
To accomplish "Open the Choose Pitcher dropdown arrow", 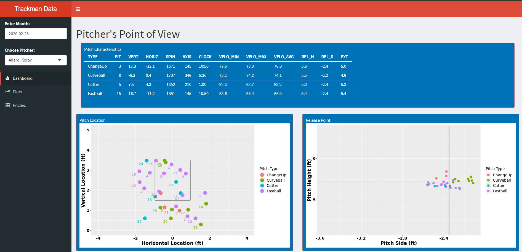I will 60,60.
